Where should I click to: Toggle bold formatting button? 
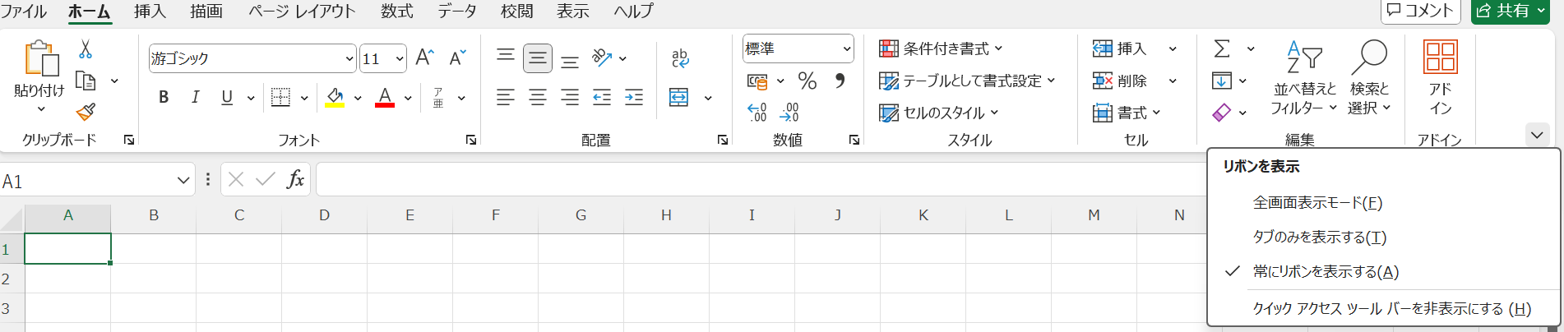click(x=164, y=98)
